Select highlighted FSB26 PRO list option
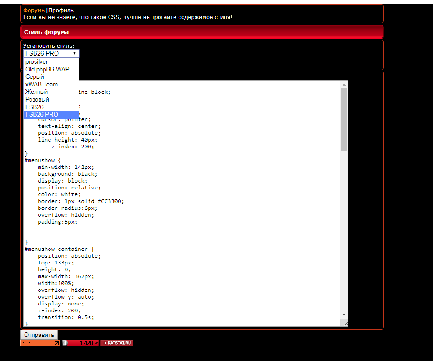This screenshot has width=433, height=361. pos(42,114)
